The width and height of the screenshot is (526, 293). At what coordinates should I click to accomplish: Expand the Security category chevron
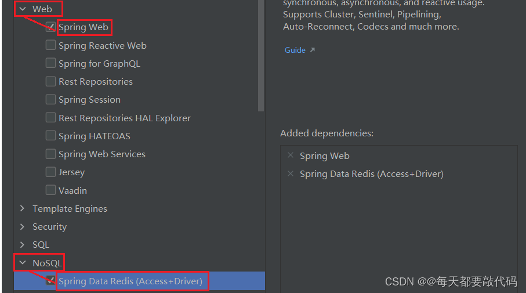pyautogui.click(x=23, y=226)
